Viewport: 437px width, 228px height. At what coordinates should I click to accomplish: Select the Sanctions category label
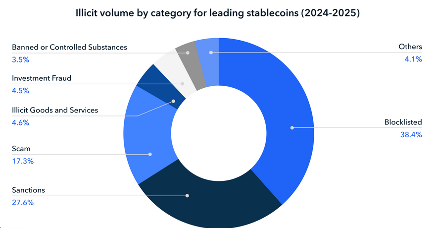[28, 190]
